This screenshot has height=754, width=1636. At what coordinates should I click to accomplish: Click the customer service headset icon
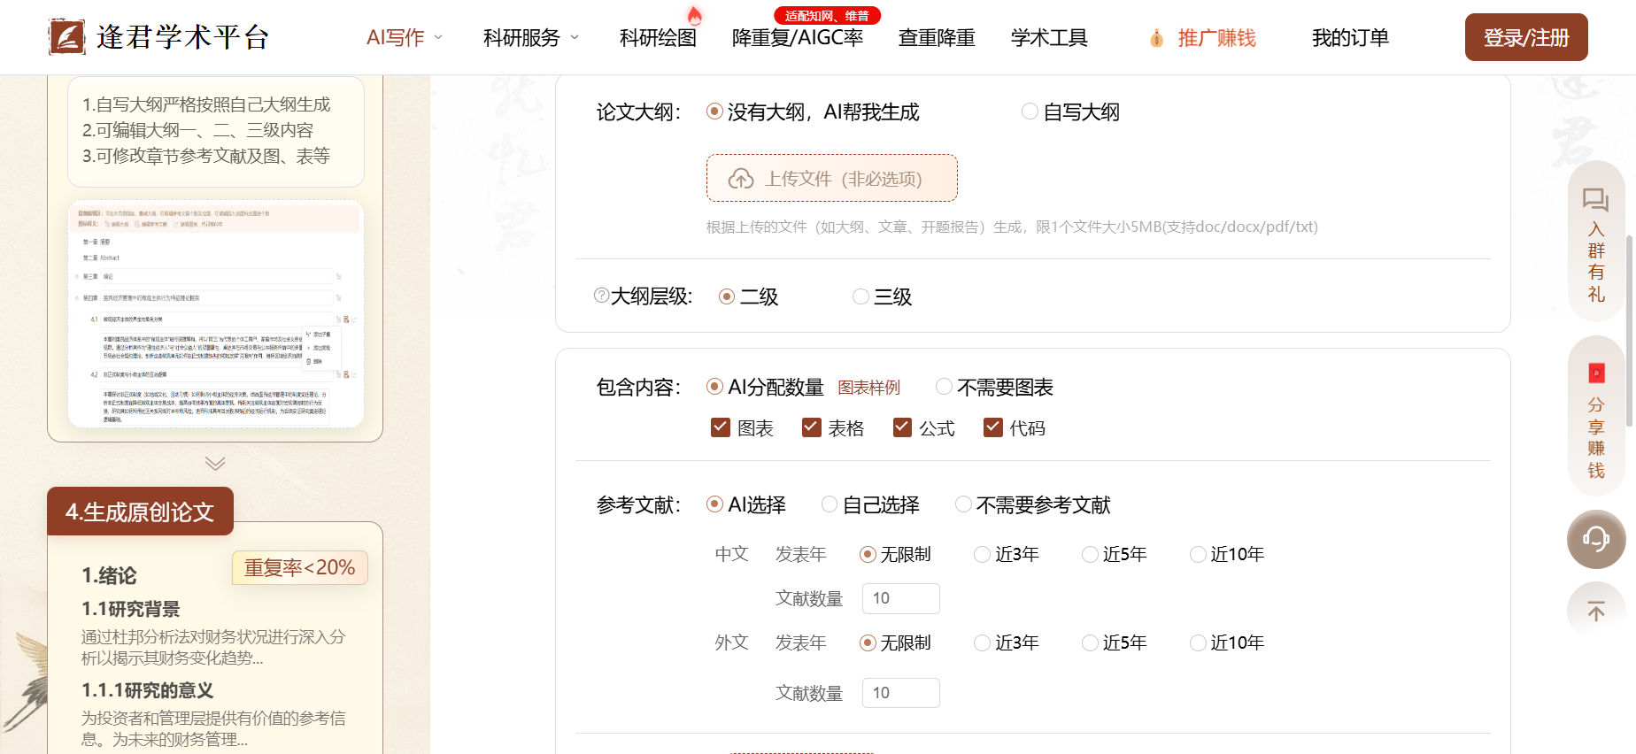pyautogui.click(x=1596, y=539)
